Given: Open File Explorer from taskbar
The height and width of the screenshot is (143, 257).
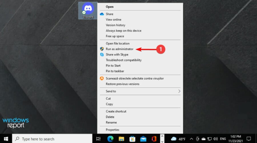Looking at the screenshot, I should (121, 139).
